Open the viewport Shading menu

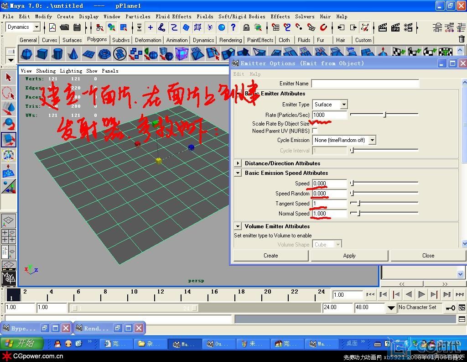[x=46, y=71]
